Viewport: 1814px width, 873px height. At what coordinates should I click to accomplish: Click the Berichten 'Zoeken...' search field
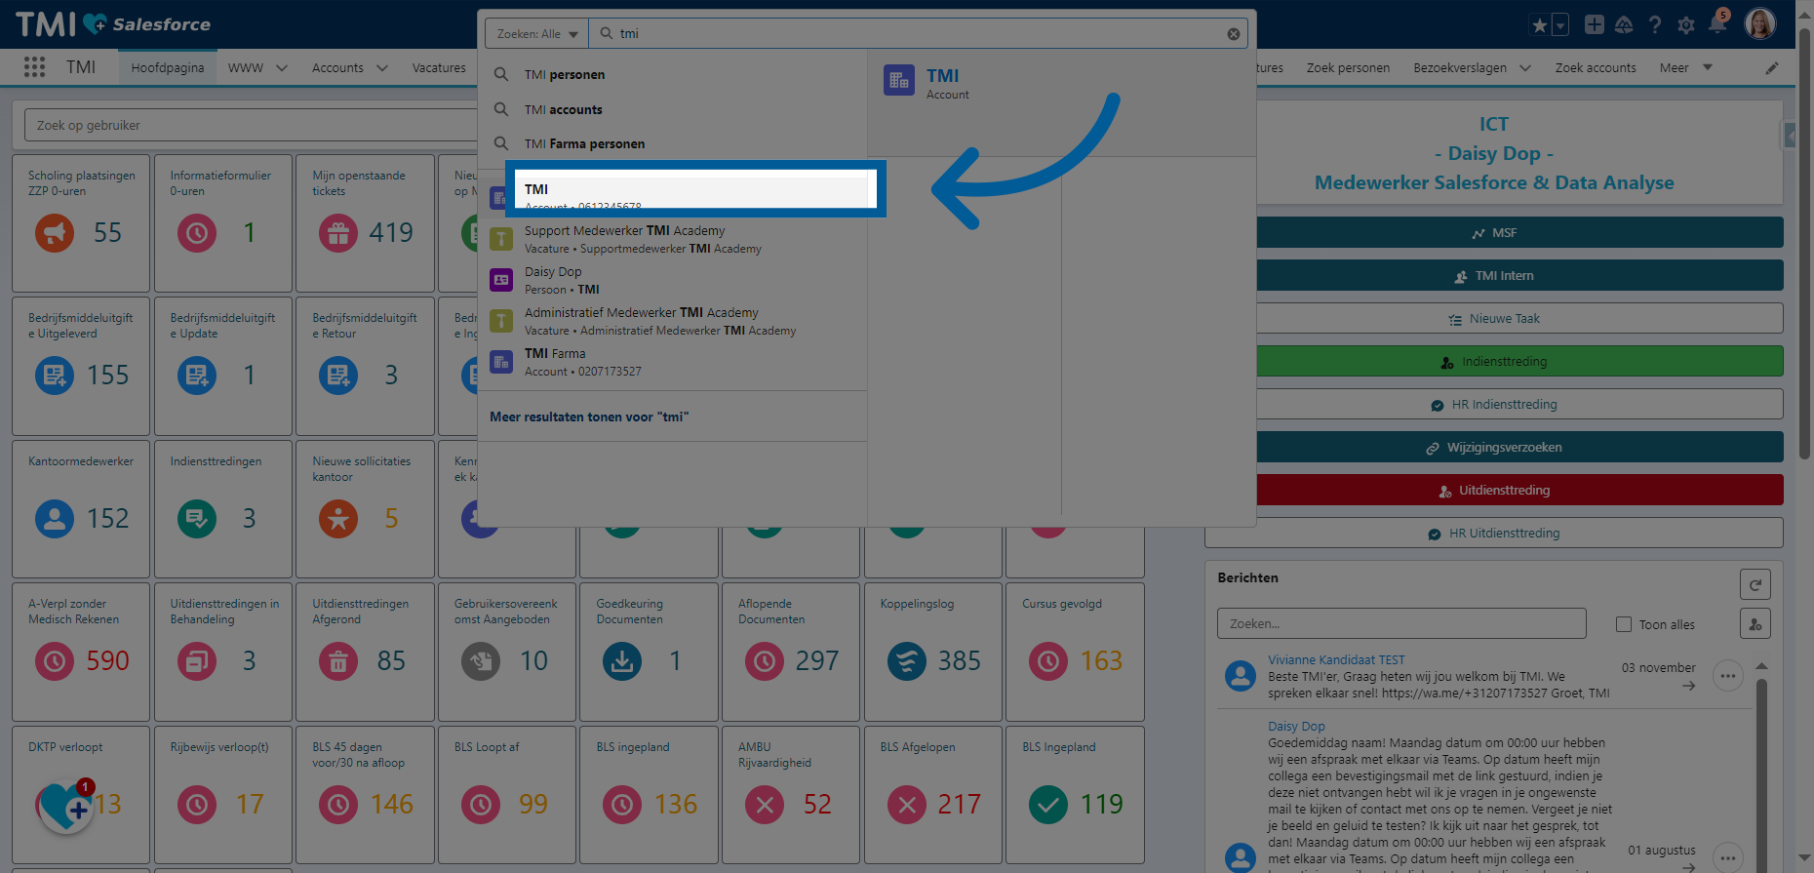[x=1401, y=623]
